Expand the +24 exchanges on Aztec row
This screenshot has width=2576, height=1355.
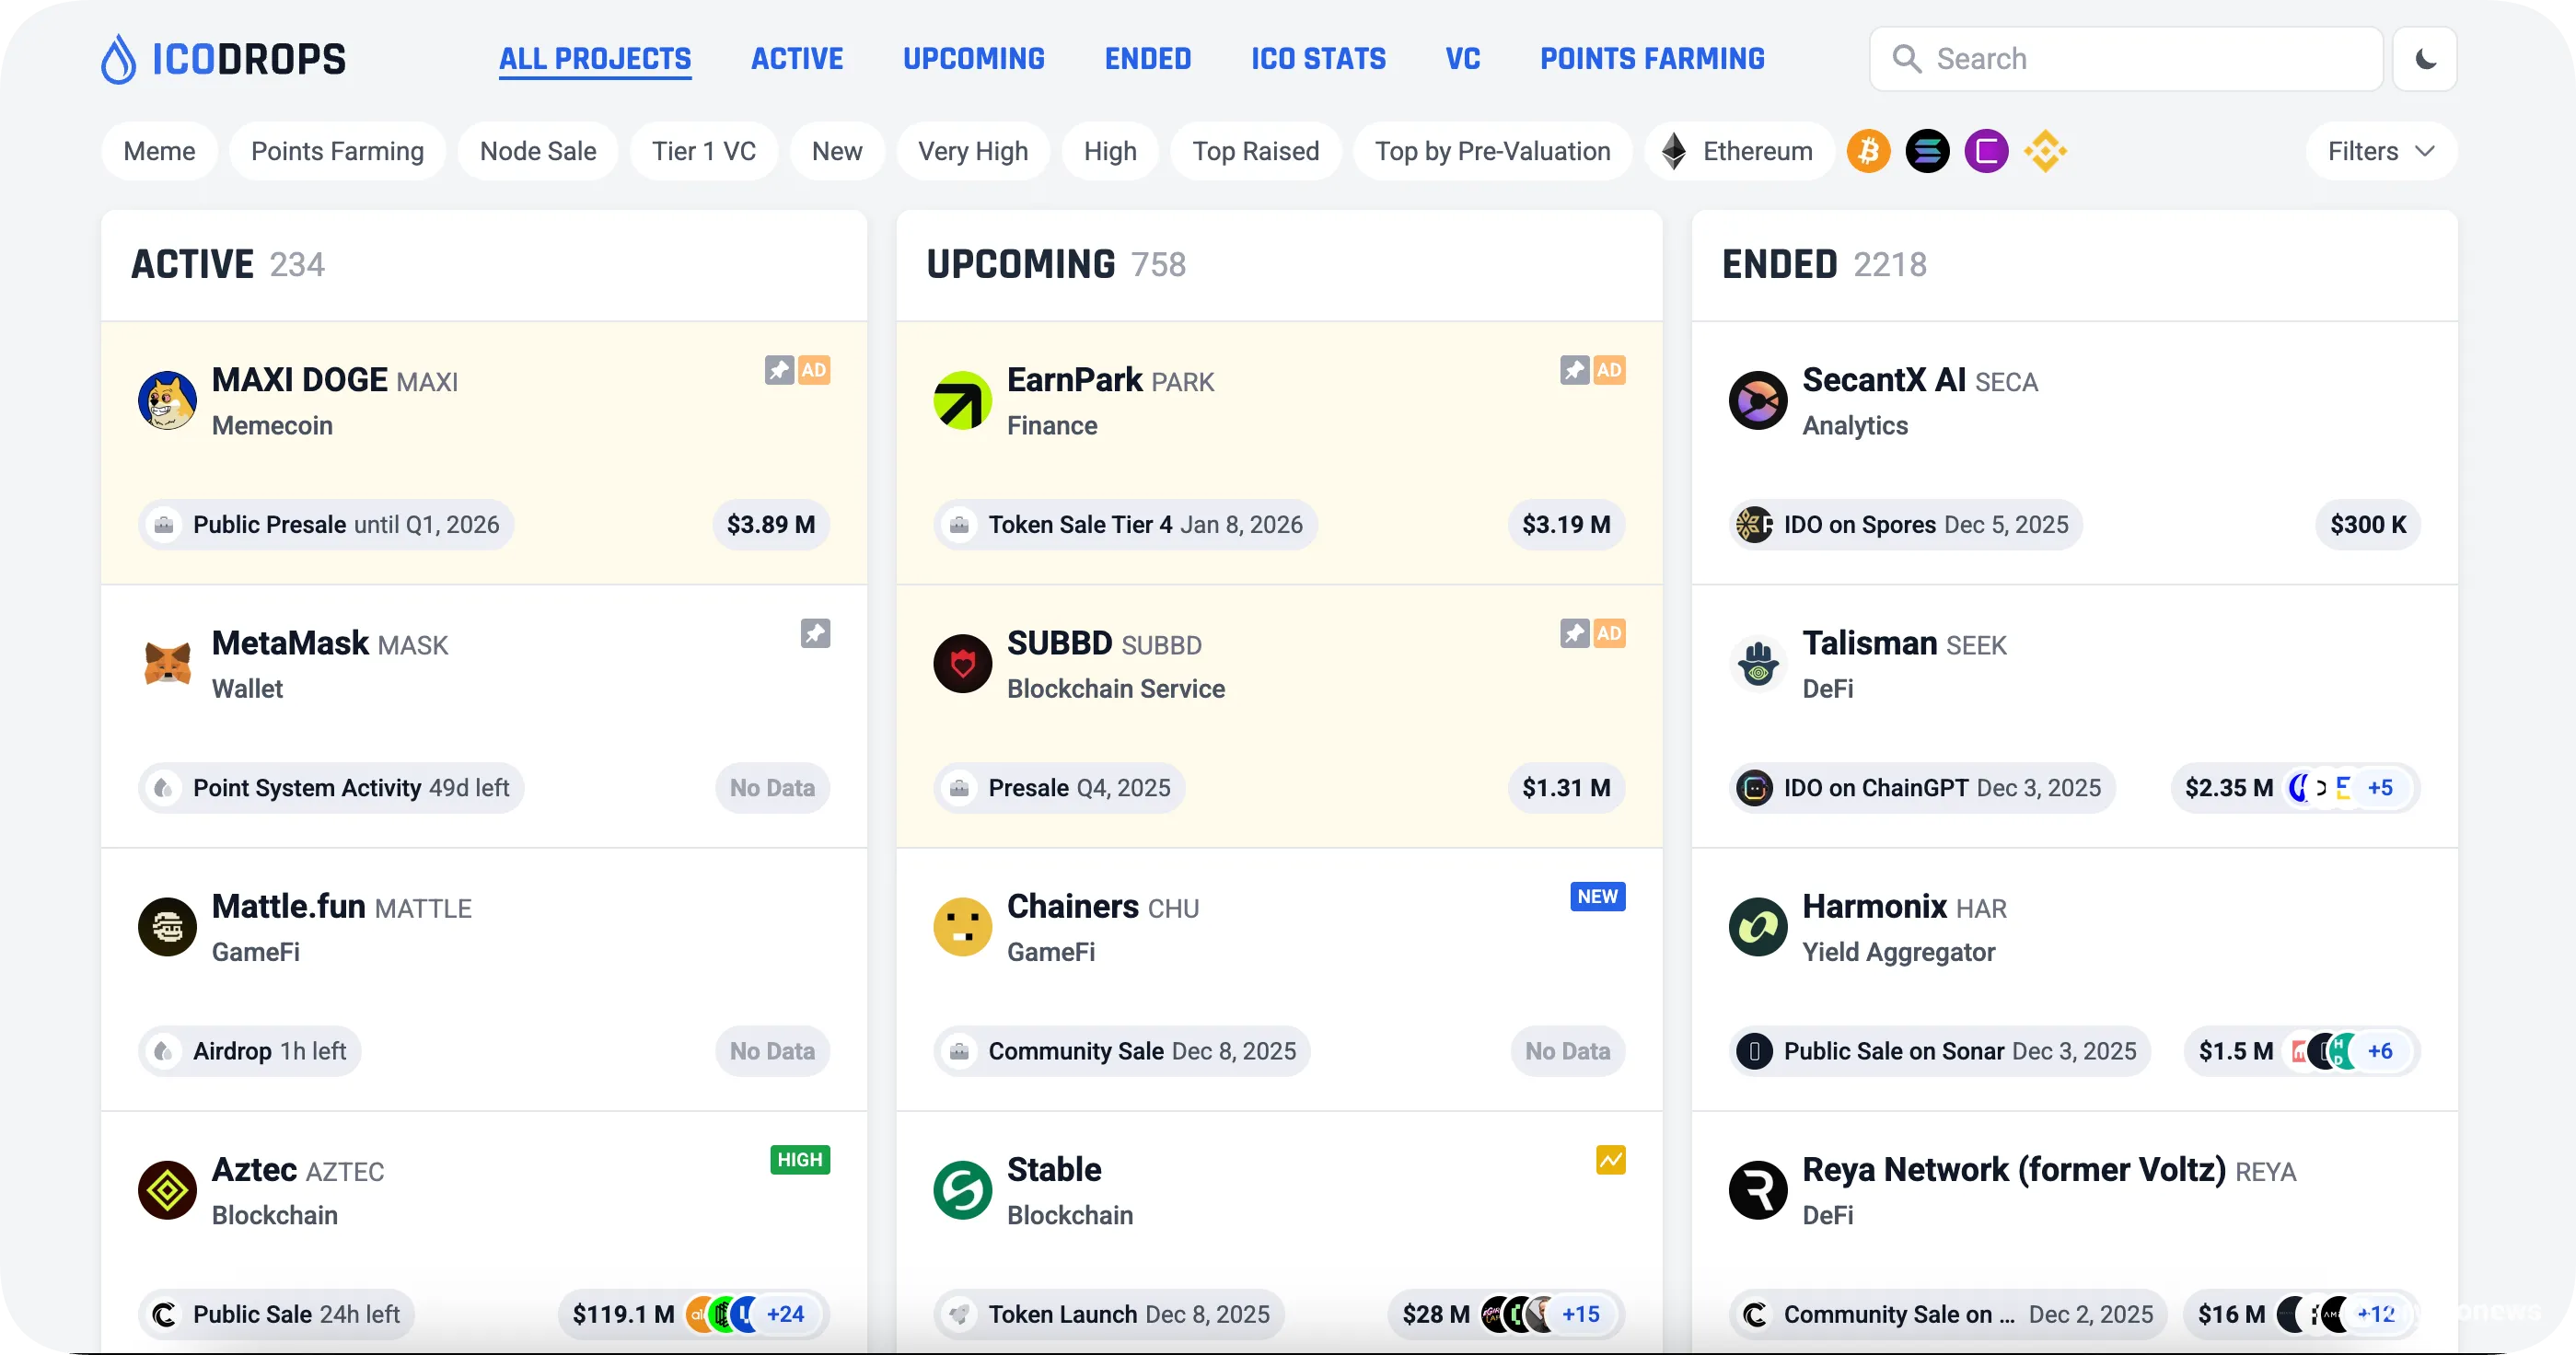786,1314
